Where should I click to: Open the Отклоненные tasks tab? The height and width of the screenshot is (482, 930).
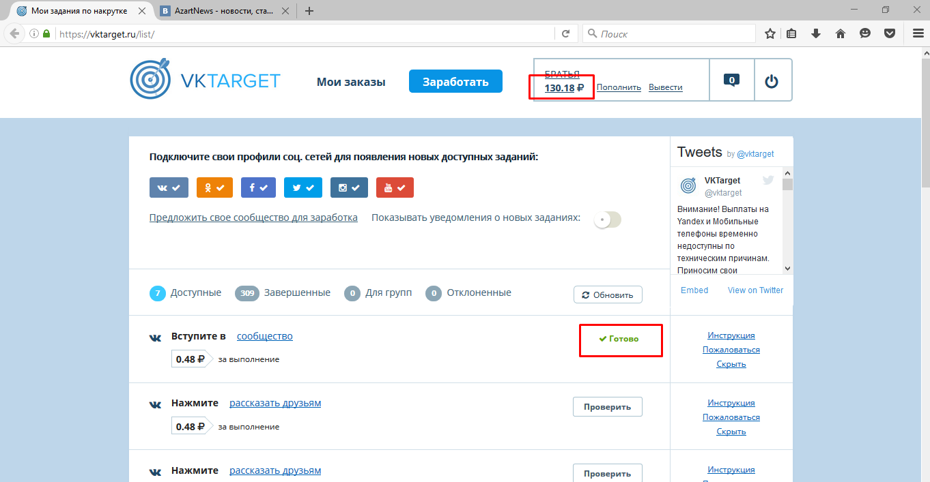(468, 293)
